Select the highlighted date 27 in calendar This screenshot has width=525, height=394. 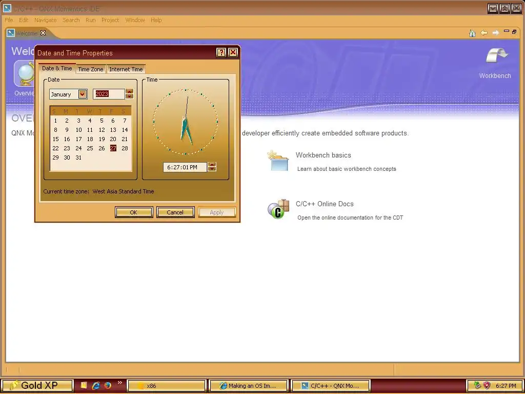[x=113, y=148]
